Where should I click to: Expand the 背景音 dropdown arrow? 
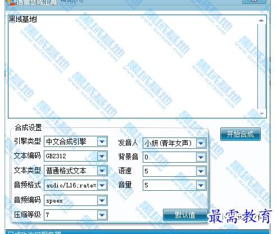(201, 157)
